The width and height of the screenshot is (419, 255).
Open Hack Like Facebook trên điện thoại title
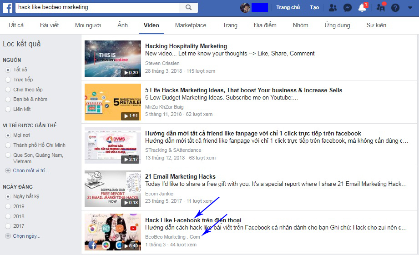193,220
